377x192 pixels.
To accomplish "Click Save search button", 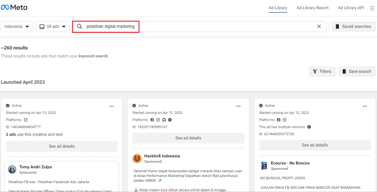I will [x=357, y=71].
